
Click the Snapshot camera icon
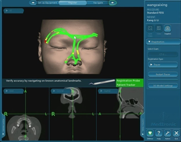tap(168, 28)
